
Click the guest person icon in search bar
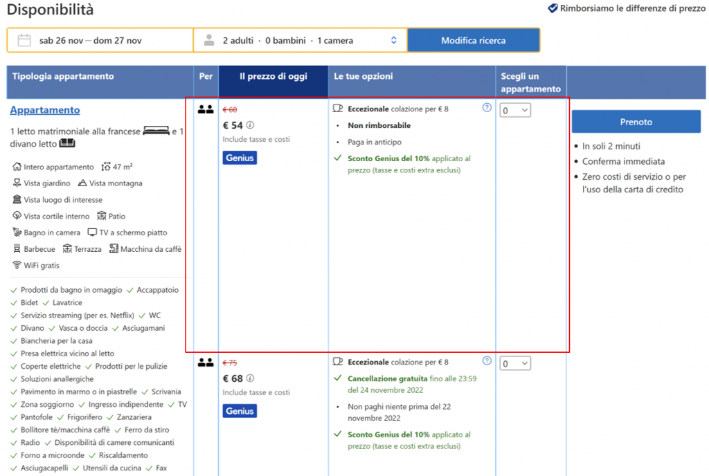pyautogui.click(x=209, y=40)
